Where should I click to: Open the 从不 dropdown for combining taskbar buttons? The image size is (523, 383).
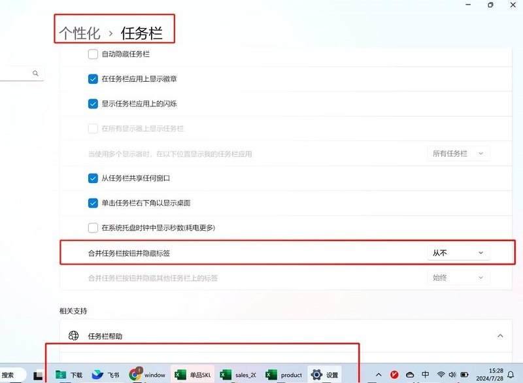[x=458, y=252]
